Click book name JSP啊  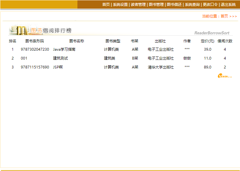(58, 67)
